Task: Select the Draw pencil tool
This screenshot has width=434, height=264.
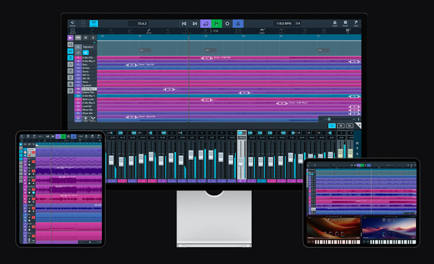Action: point(149,31)
